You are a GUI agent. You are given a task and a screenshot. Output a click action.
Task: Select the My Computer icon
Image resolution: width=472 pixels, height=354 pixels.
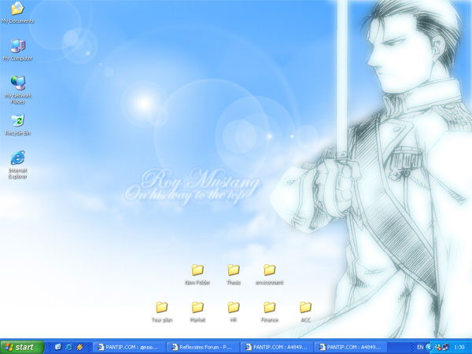(x=17, y=50)
